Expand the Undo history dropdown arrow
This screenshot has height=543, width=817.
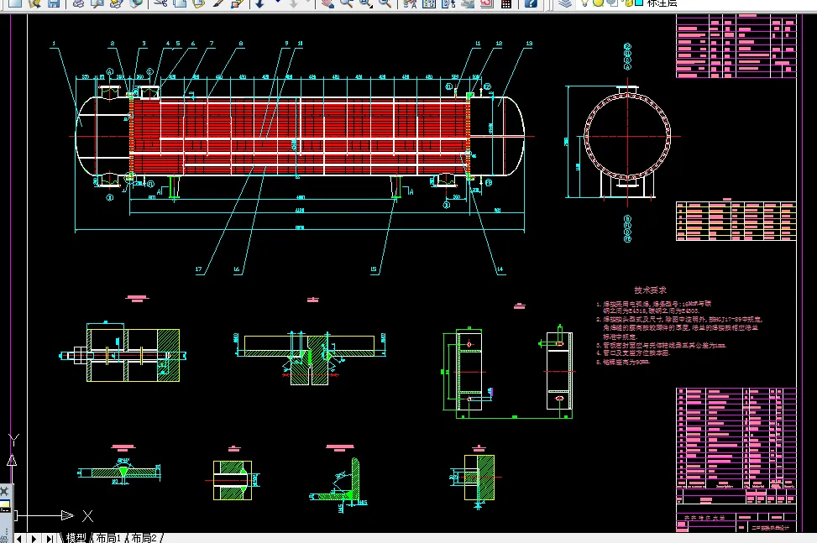tap(278, 2)
